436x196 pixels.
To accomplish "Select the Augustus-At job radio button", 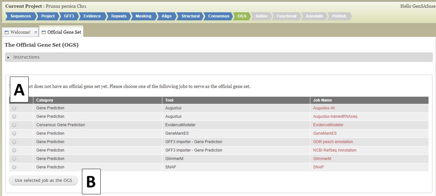I will [14, 108].
